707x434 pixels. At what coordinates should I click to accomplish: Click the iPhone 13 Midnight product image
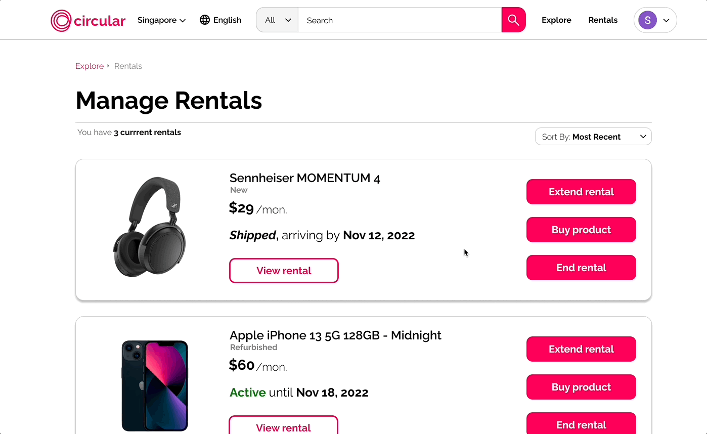tap(155, 385)
